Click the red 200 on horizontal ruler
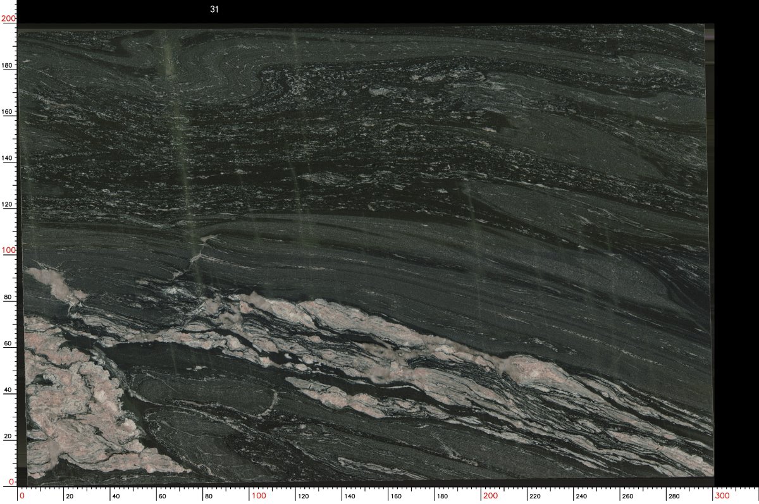Image resolution: width=759 pixels, height=504 pixels. coord(490,496)
